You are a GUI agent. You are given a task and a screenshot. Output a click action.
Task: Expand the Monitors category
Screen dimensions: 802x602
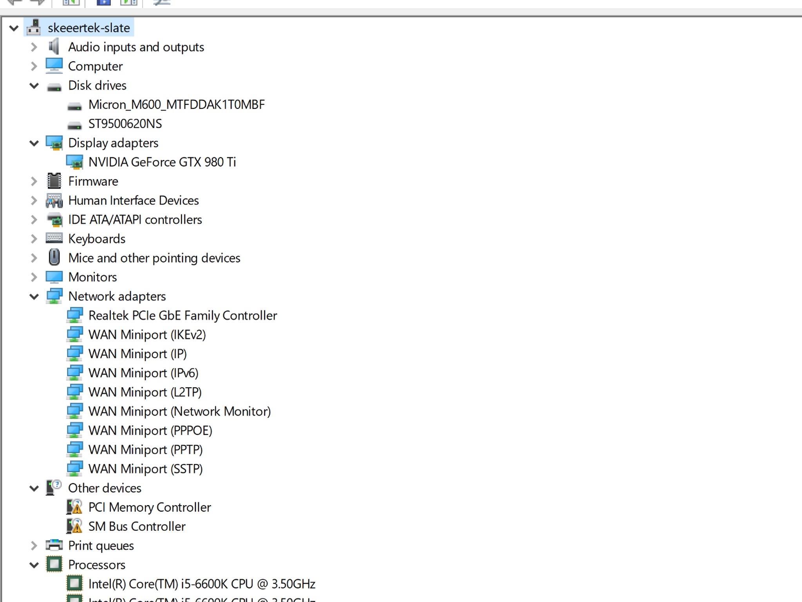click(x=34, y=277)
